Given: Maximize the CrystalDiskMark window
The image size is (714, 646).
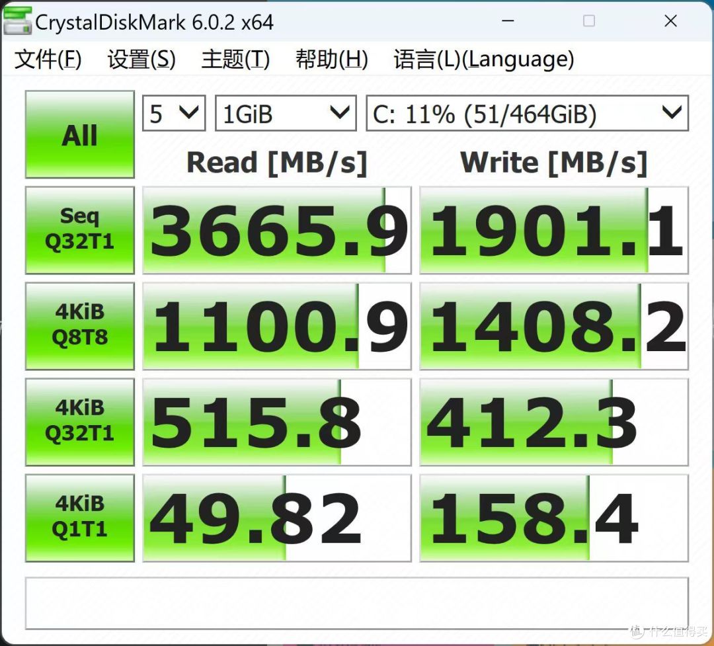Looking at the screenshot, I should [x=589, y=21].
